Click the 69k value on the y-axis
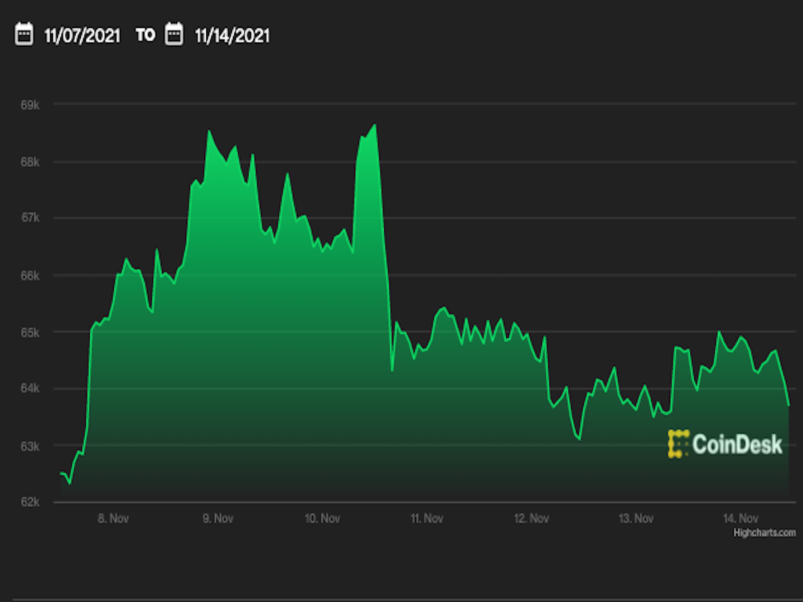 pos(32,103)
